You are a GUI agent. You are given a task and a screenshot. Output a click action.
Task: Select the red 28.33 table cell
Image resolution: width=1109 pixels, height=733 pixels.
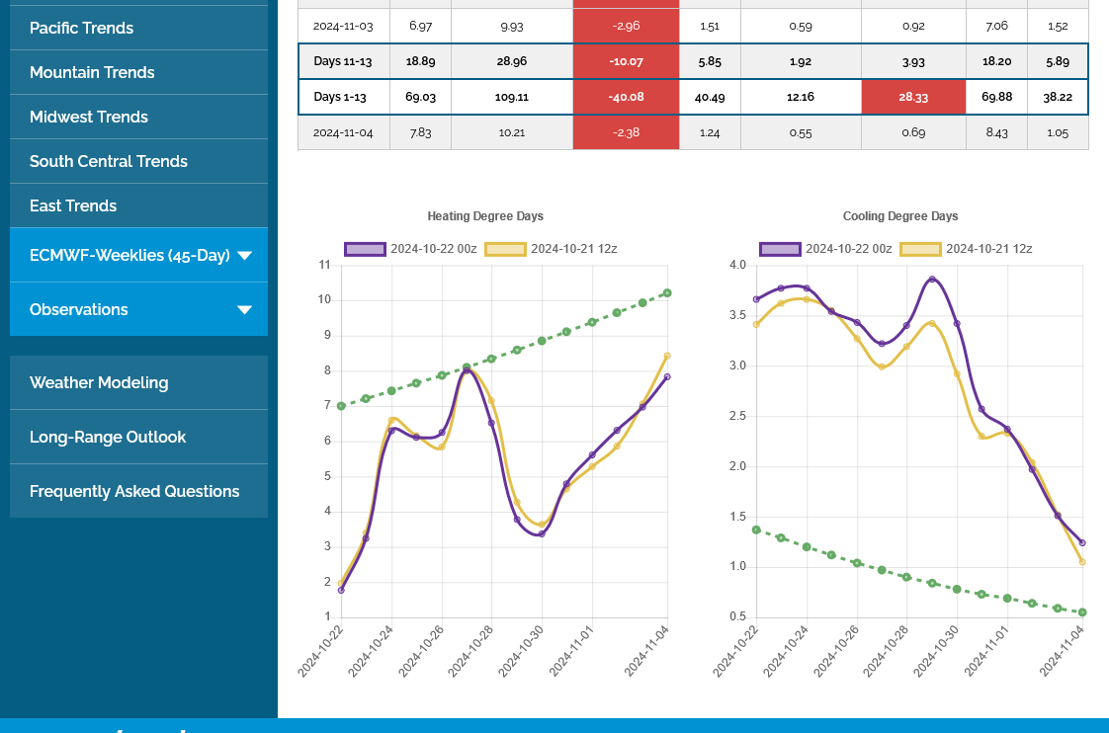coord(913,97)
